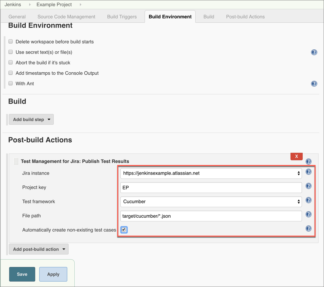
Task: Expand the Test framework dropdown
Action: tap(211, 201)
